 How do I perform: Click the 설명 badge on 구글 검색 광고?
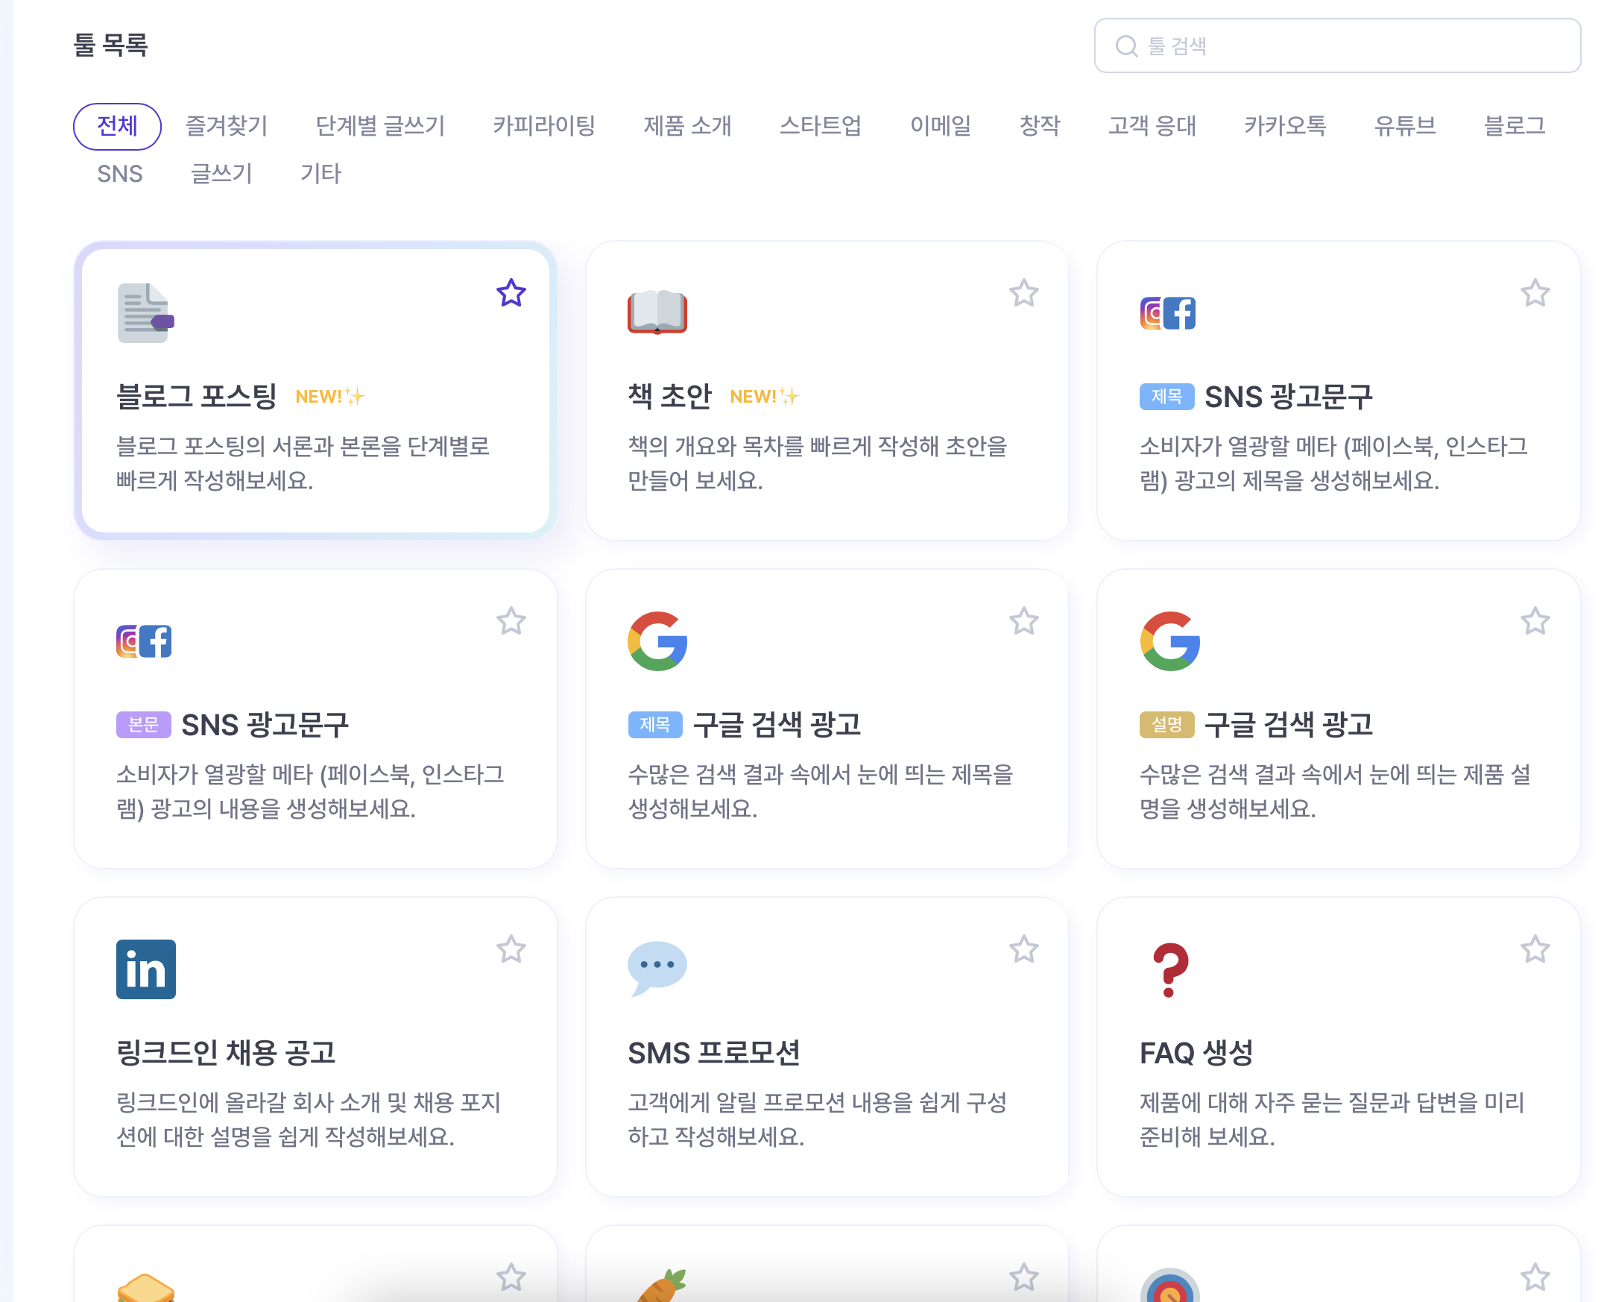point(1166,725)
